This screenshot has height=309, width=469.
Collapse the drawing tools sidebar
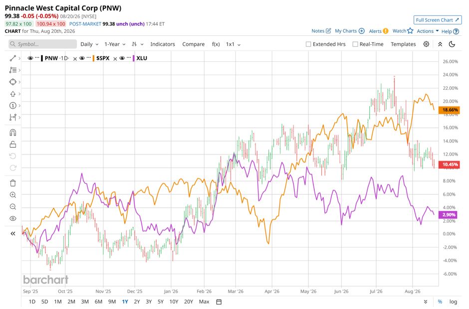(13, 233)
